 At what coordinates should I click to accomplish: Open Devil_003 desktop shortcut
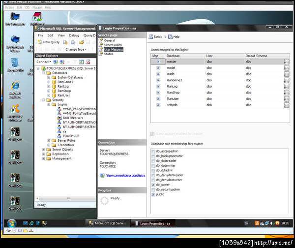(15, 181)
